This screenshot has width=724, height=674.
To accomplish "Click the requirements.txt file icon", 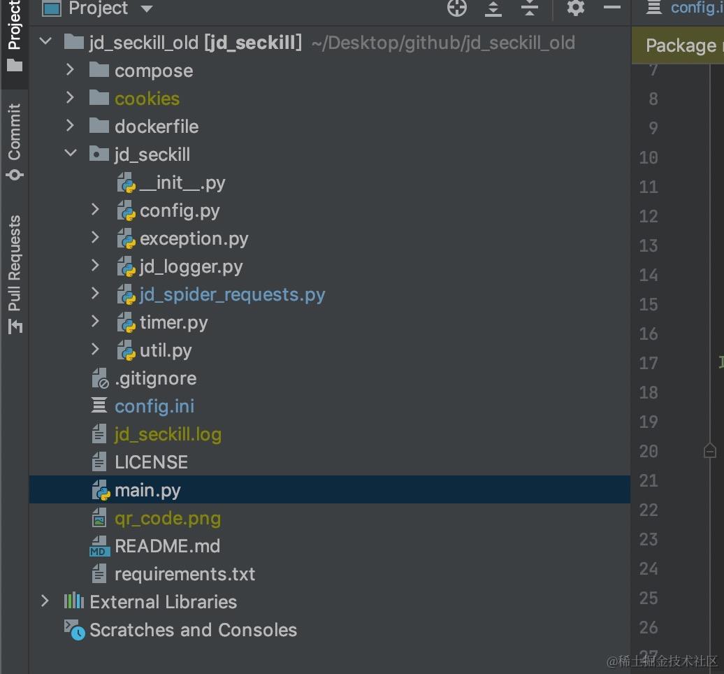I will tap(99, 574).
